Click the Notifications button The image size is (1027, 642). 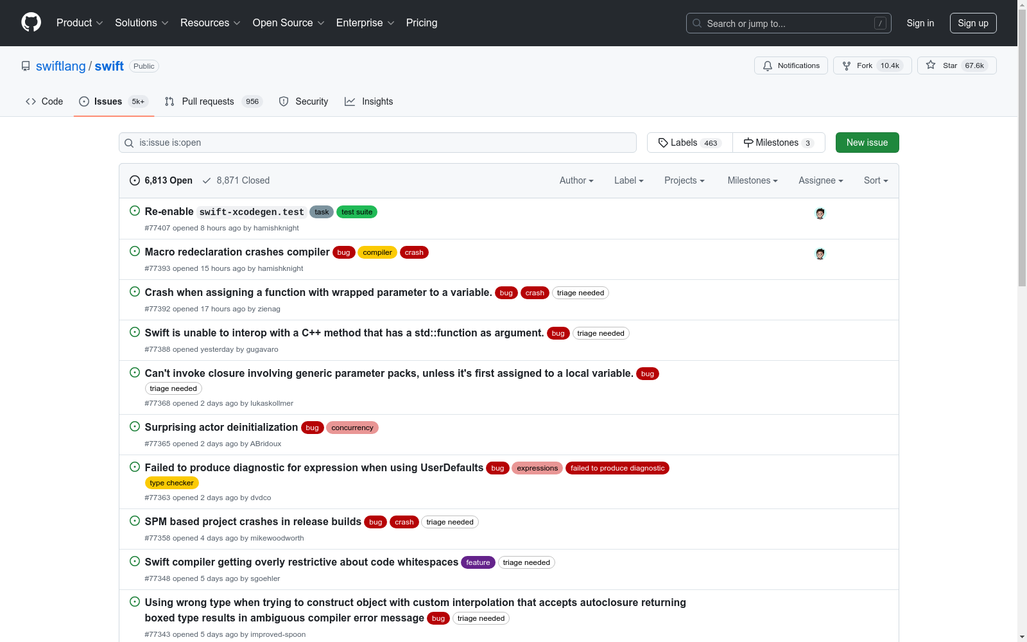[791, 65]
